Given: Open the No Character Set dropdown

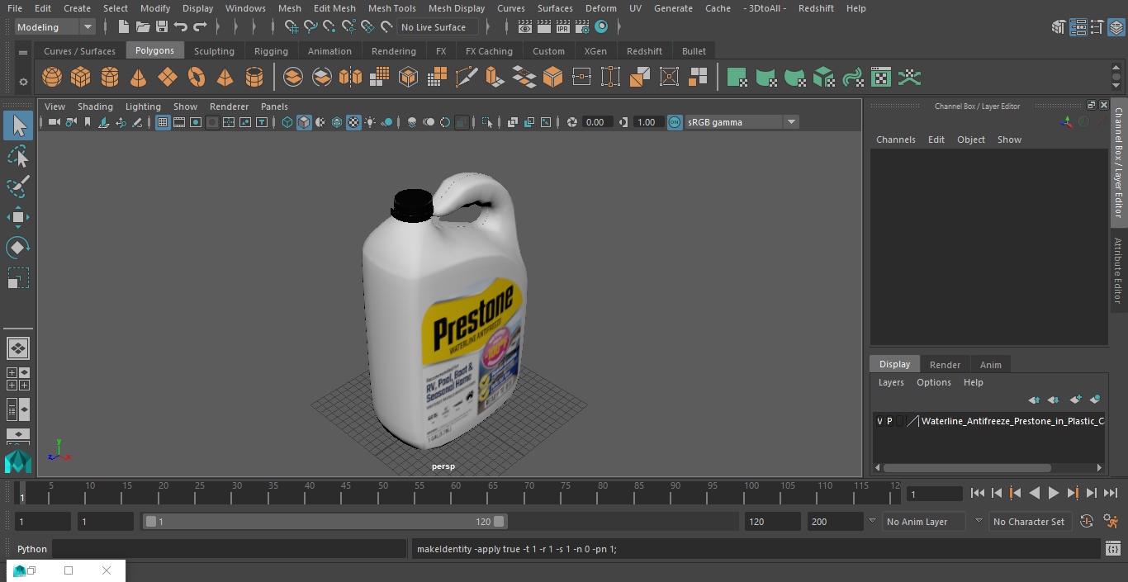Looking at the screenshot, I should pyautogui.click(x=1030, y=522).
